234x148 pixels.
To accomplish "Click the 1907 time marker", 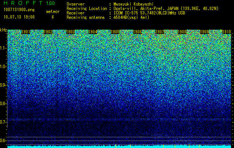I will pyautogui.click(x=160, y=32).
